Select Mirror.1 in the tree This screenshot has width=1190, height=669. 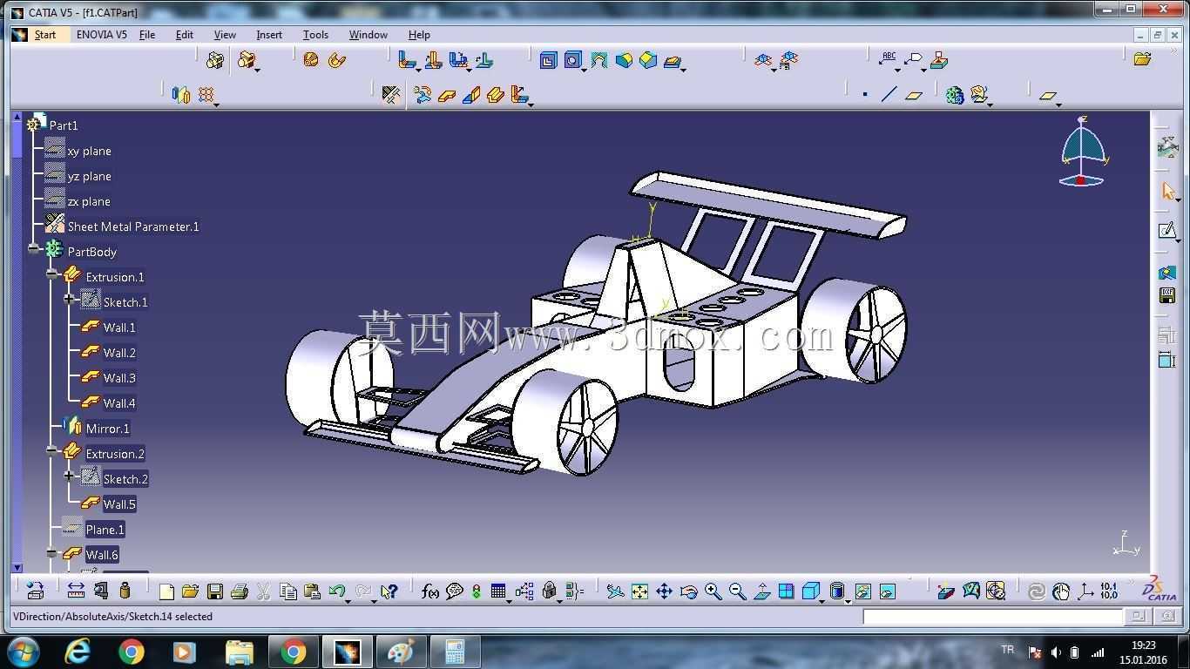[107, 429]
